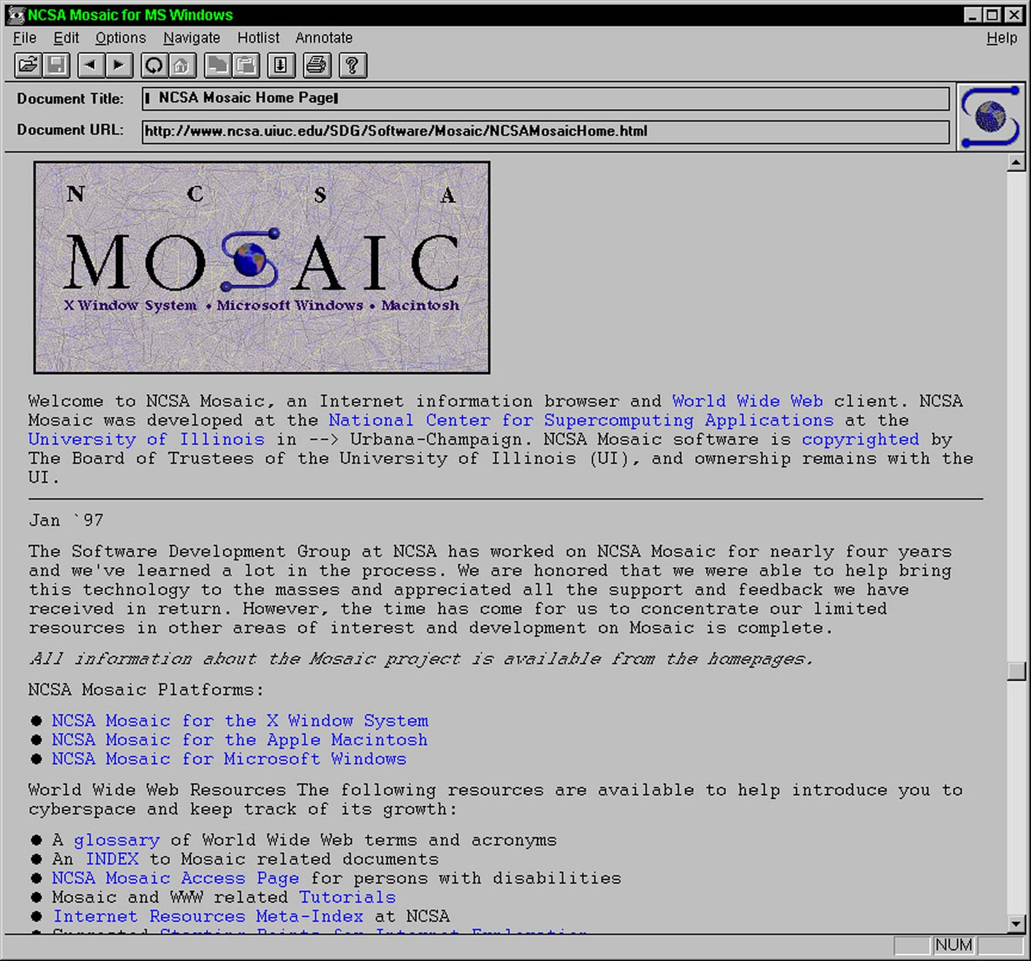
Task: Reload the current page
Action: point(153,65)
